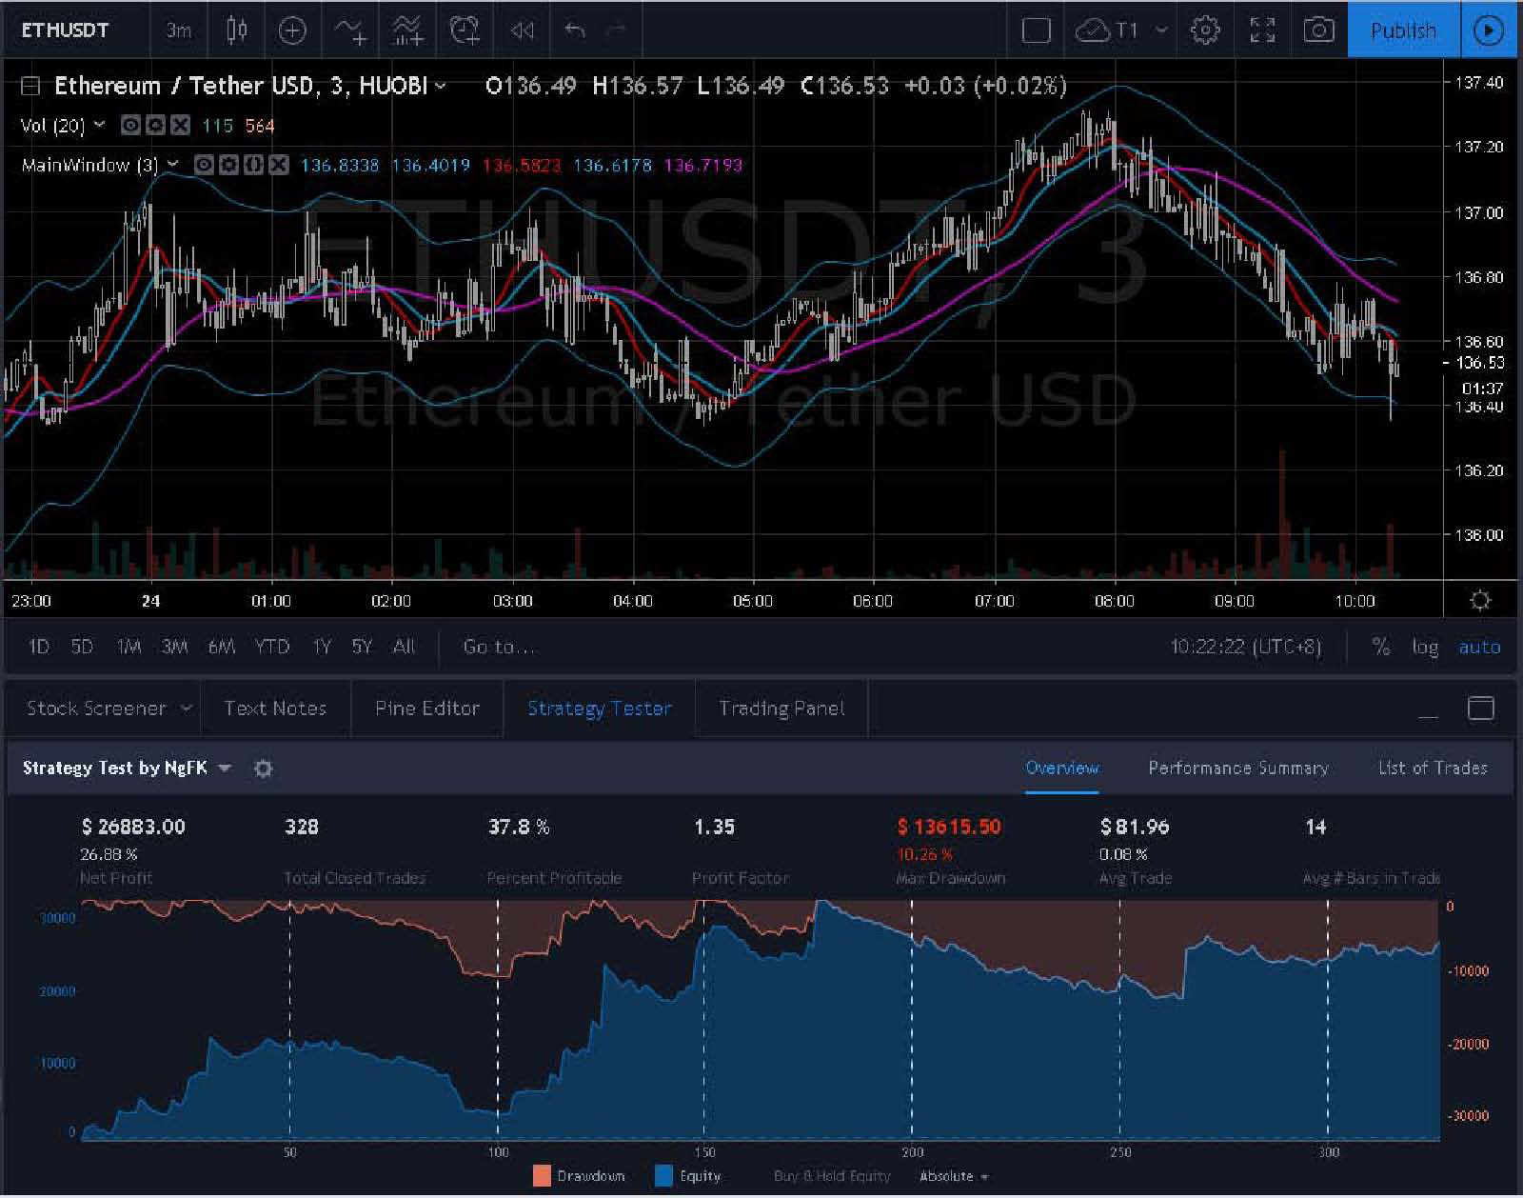The width and height of the screenshot is (1523, 1198).
Task: Open the Stock Screener dropdown arrow
Action: click(187, 708)
